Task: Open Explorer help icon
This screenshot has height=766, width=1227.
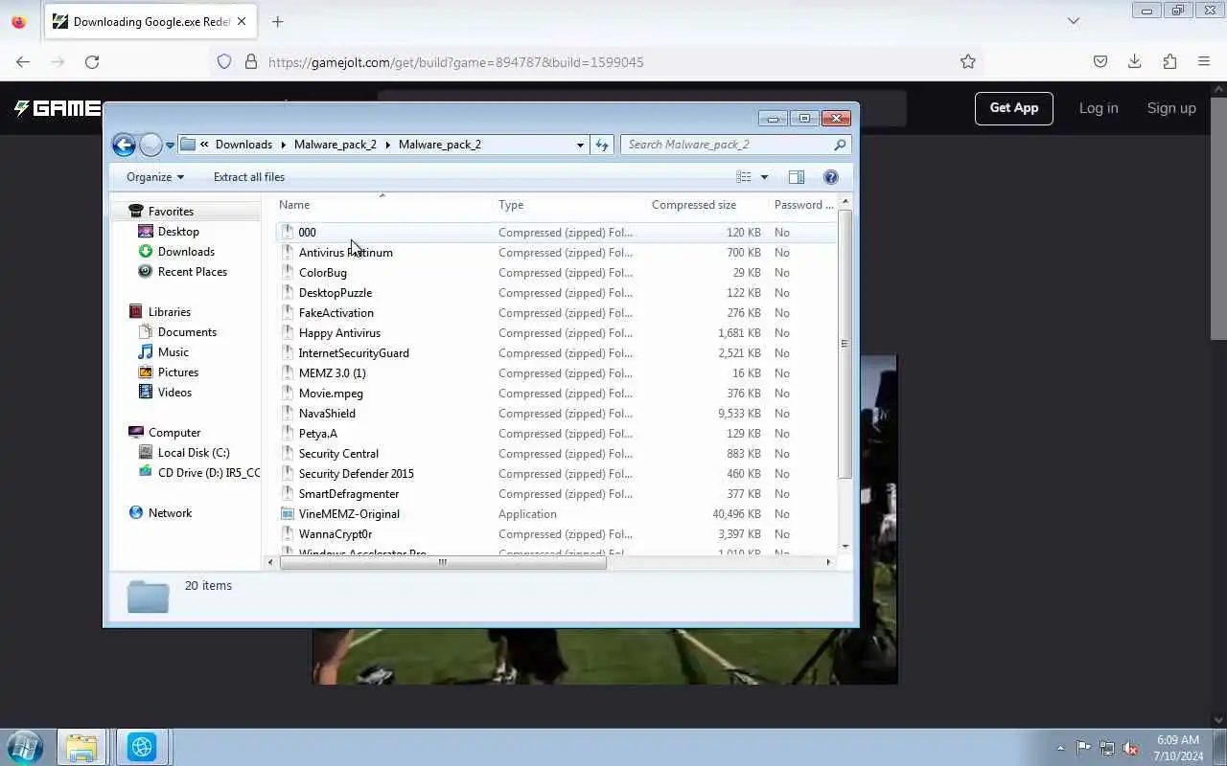Action: [831, 177]
